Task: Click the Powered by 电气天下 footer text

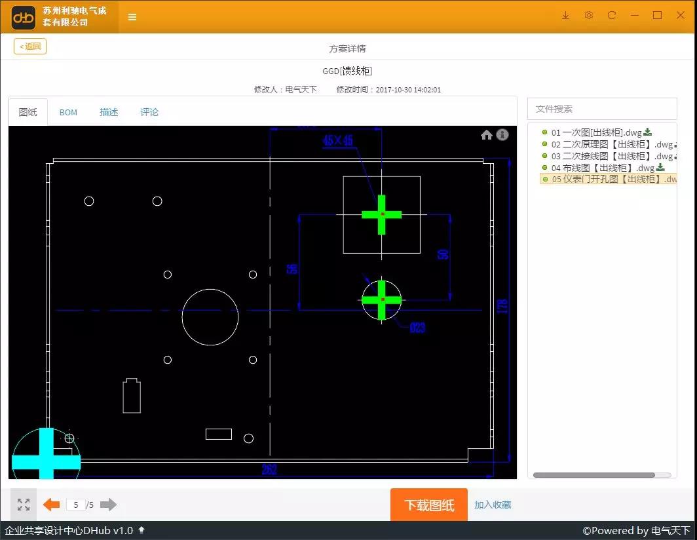Action: [636, 531]
